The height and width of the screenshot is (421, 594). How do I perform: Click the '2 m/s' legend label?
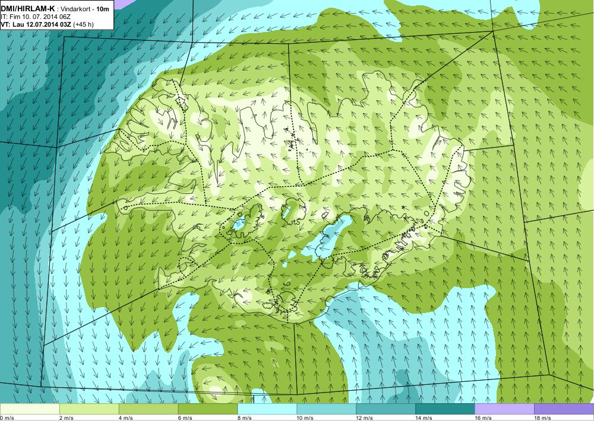coord(67,418)
